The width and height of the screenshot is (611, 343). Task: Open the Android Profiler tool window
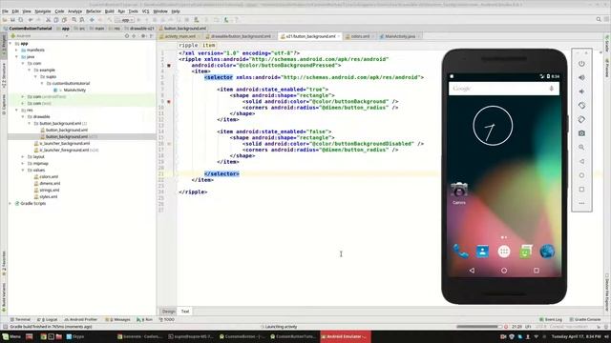click(x=80, y=320)
